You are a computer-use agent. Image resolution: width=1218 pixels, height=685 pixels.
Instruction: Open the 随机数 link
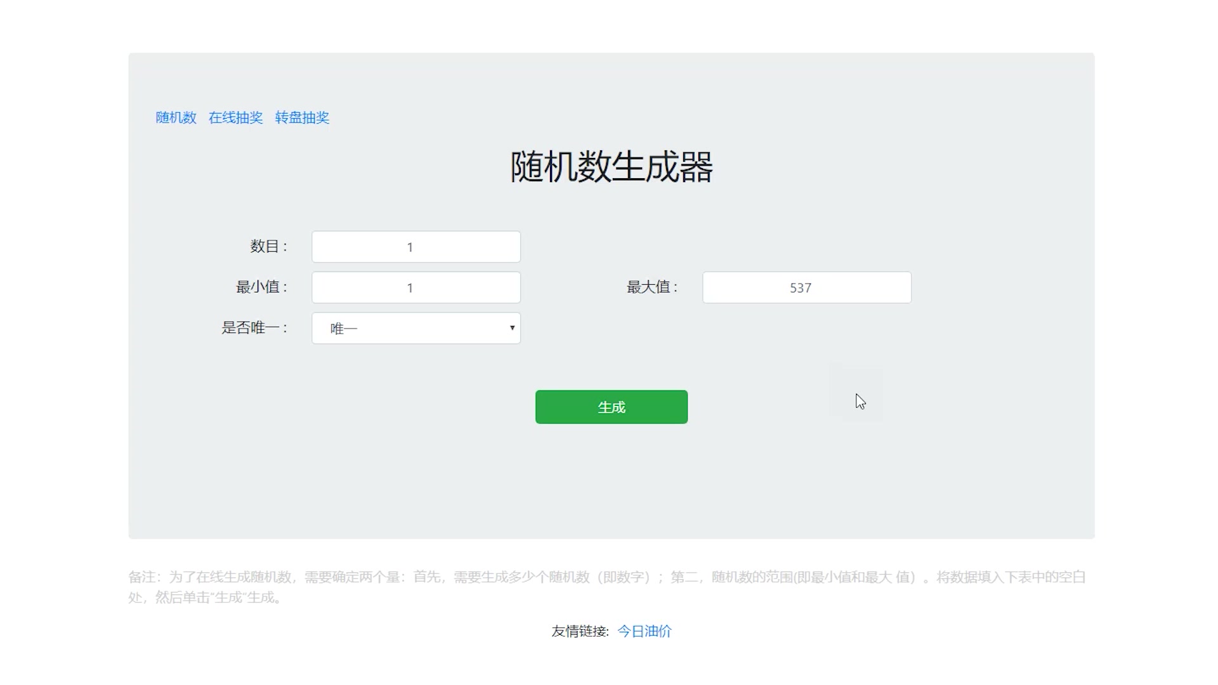pyautogui.click(x=176, y=118)
